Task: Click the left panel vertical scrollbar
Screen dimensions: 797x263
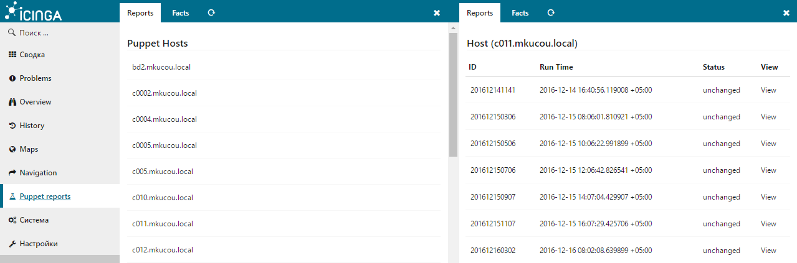Action: 453,93
